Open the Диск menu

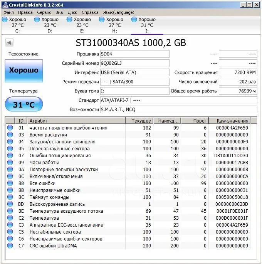(x=72, y=12)
